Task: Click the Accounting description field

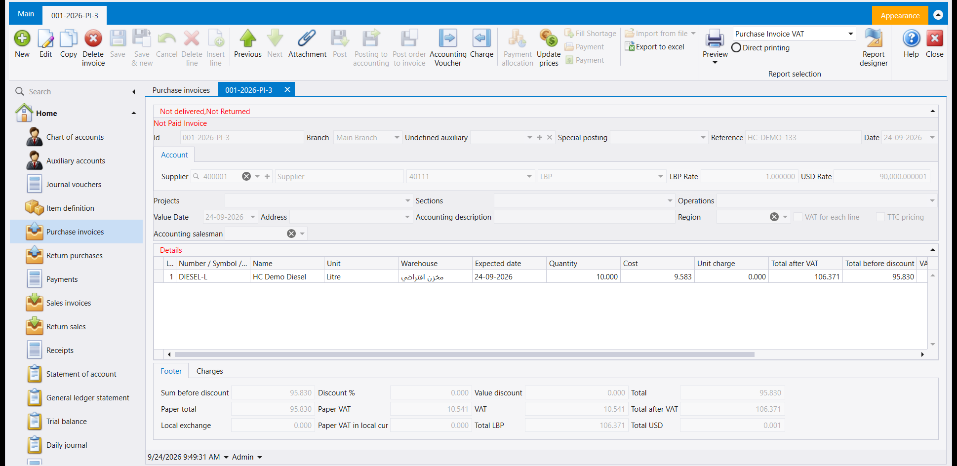Action: pyautogui.click(x=584, y=217)
